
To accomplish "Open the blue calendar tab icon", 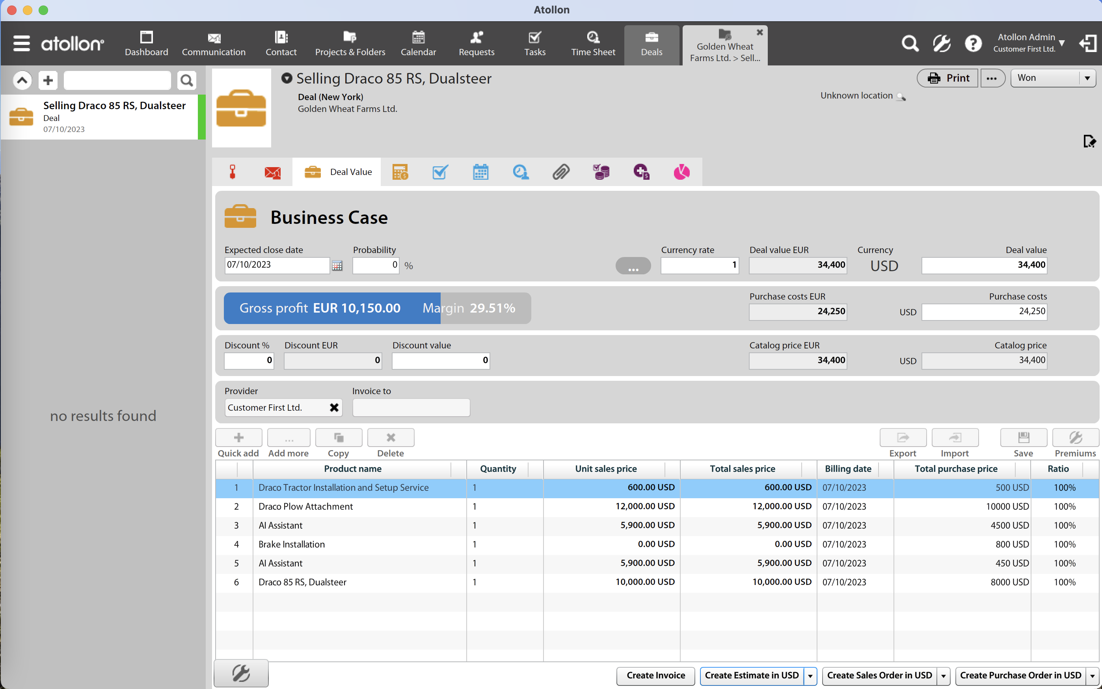I will tap(480, 172).
